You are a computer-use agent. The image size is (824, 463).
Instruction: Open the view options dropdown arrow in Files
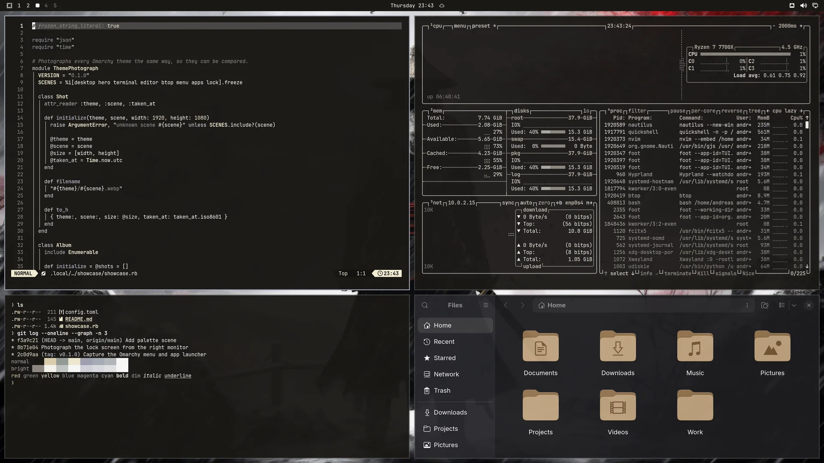tap(794, 305)
